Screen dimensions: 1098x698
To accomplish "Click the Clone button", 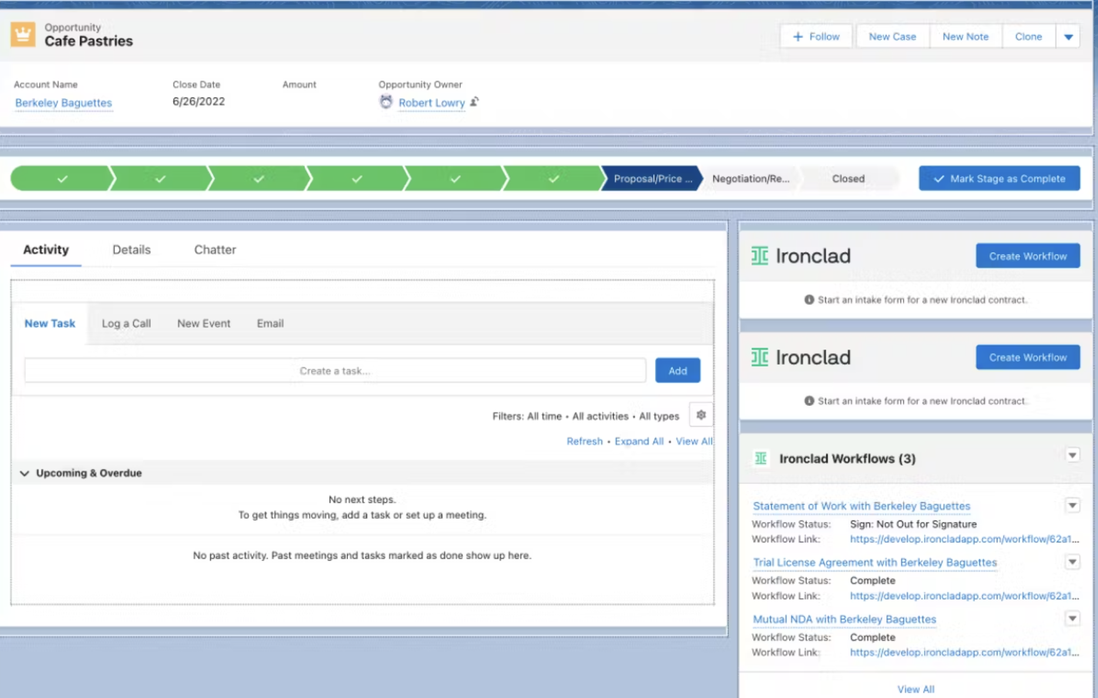I will (1028, 36).
